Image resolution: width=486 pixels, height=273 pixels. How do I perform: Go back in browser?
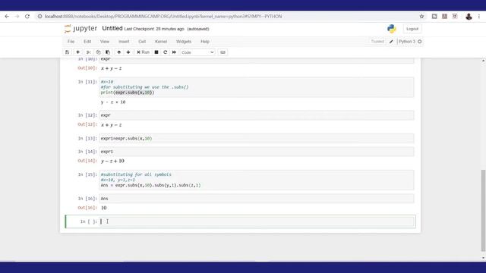[x=7, y=17]
